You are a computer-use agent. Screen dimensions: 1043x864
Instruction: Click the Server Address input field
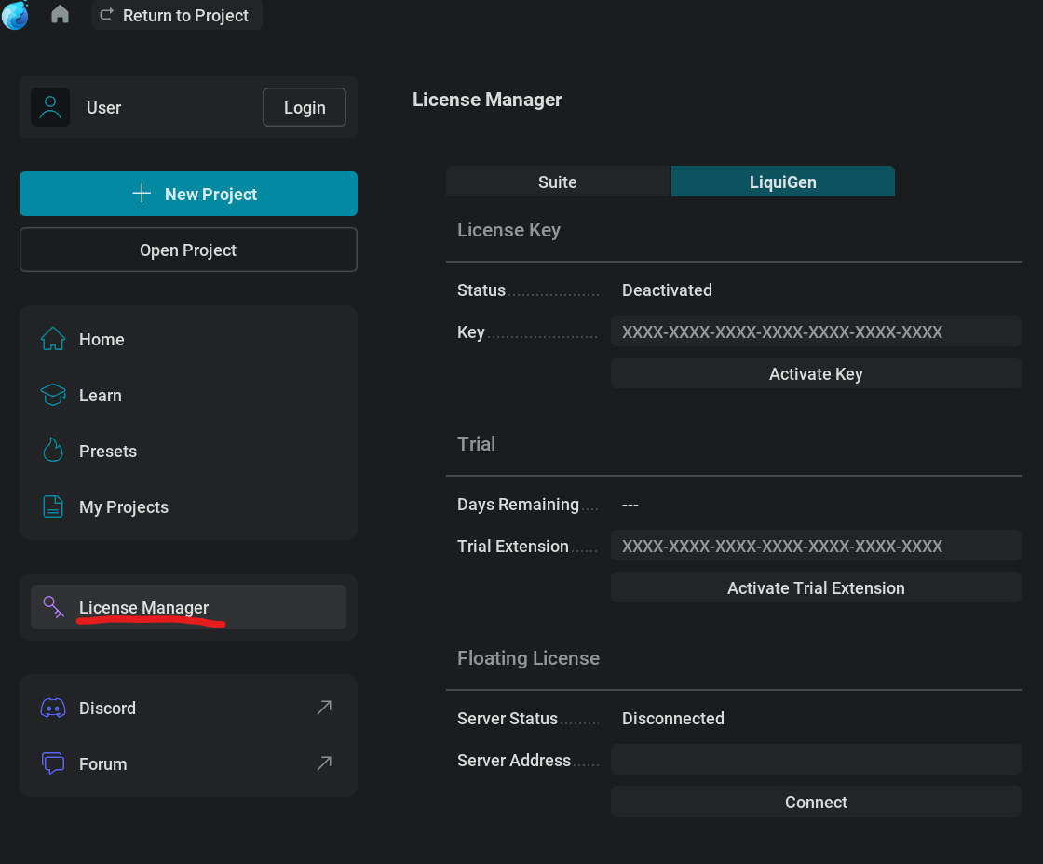tap(816, 760)
